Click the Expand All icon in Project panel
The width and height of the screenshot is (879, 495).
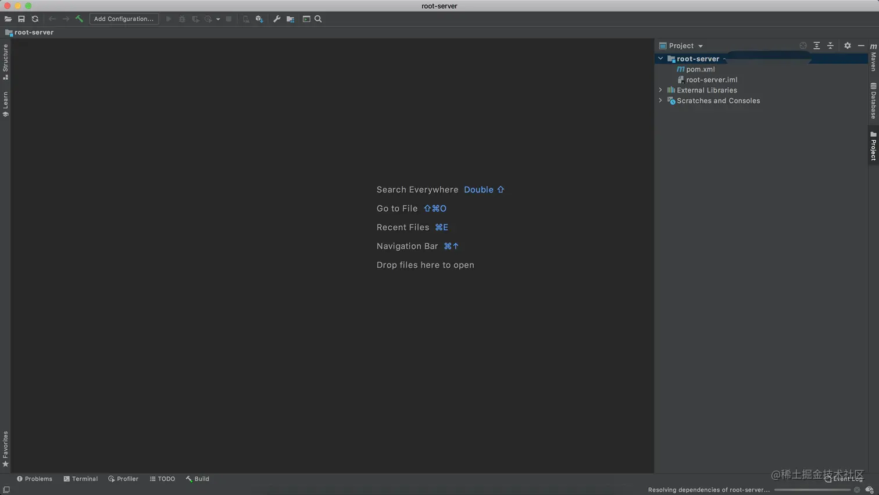pos(816,46)
